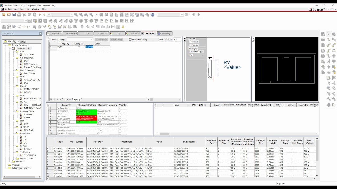Click the PCB Footprint column header
The height and width of the screenshot is (189, 337).
(190, 142)
